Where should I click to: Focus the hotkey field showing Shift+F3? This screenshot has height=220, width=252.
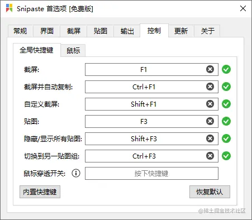coord(151,138)
